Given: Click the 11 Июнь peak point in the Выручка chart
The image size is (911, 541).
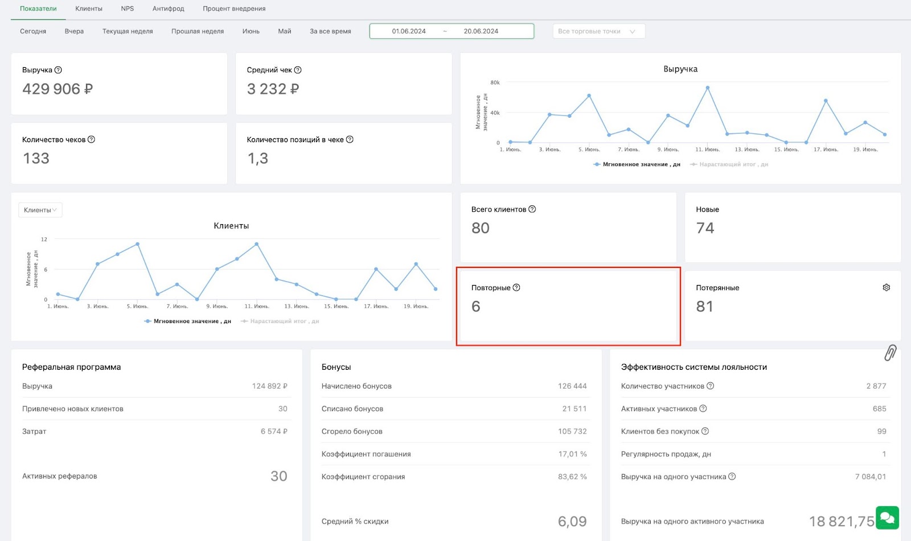Looking at the screenshot, I should 708,88.
